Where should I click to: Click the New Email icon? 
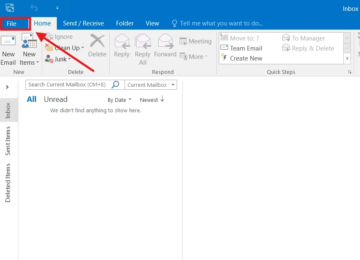coord(8,41)
